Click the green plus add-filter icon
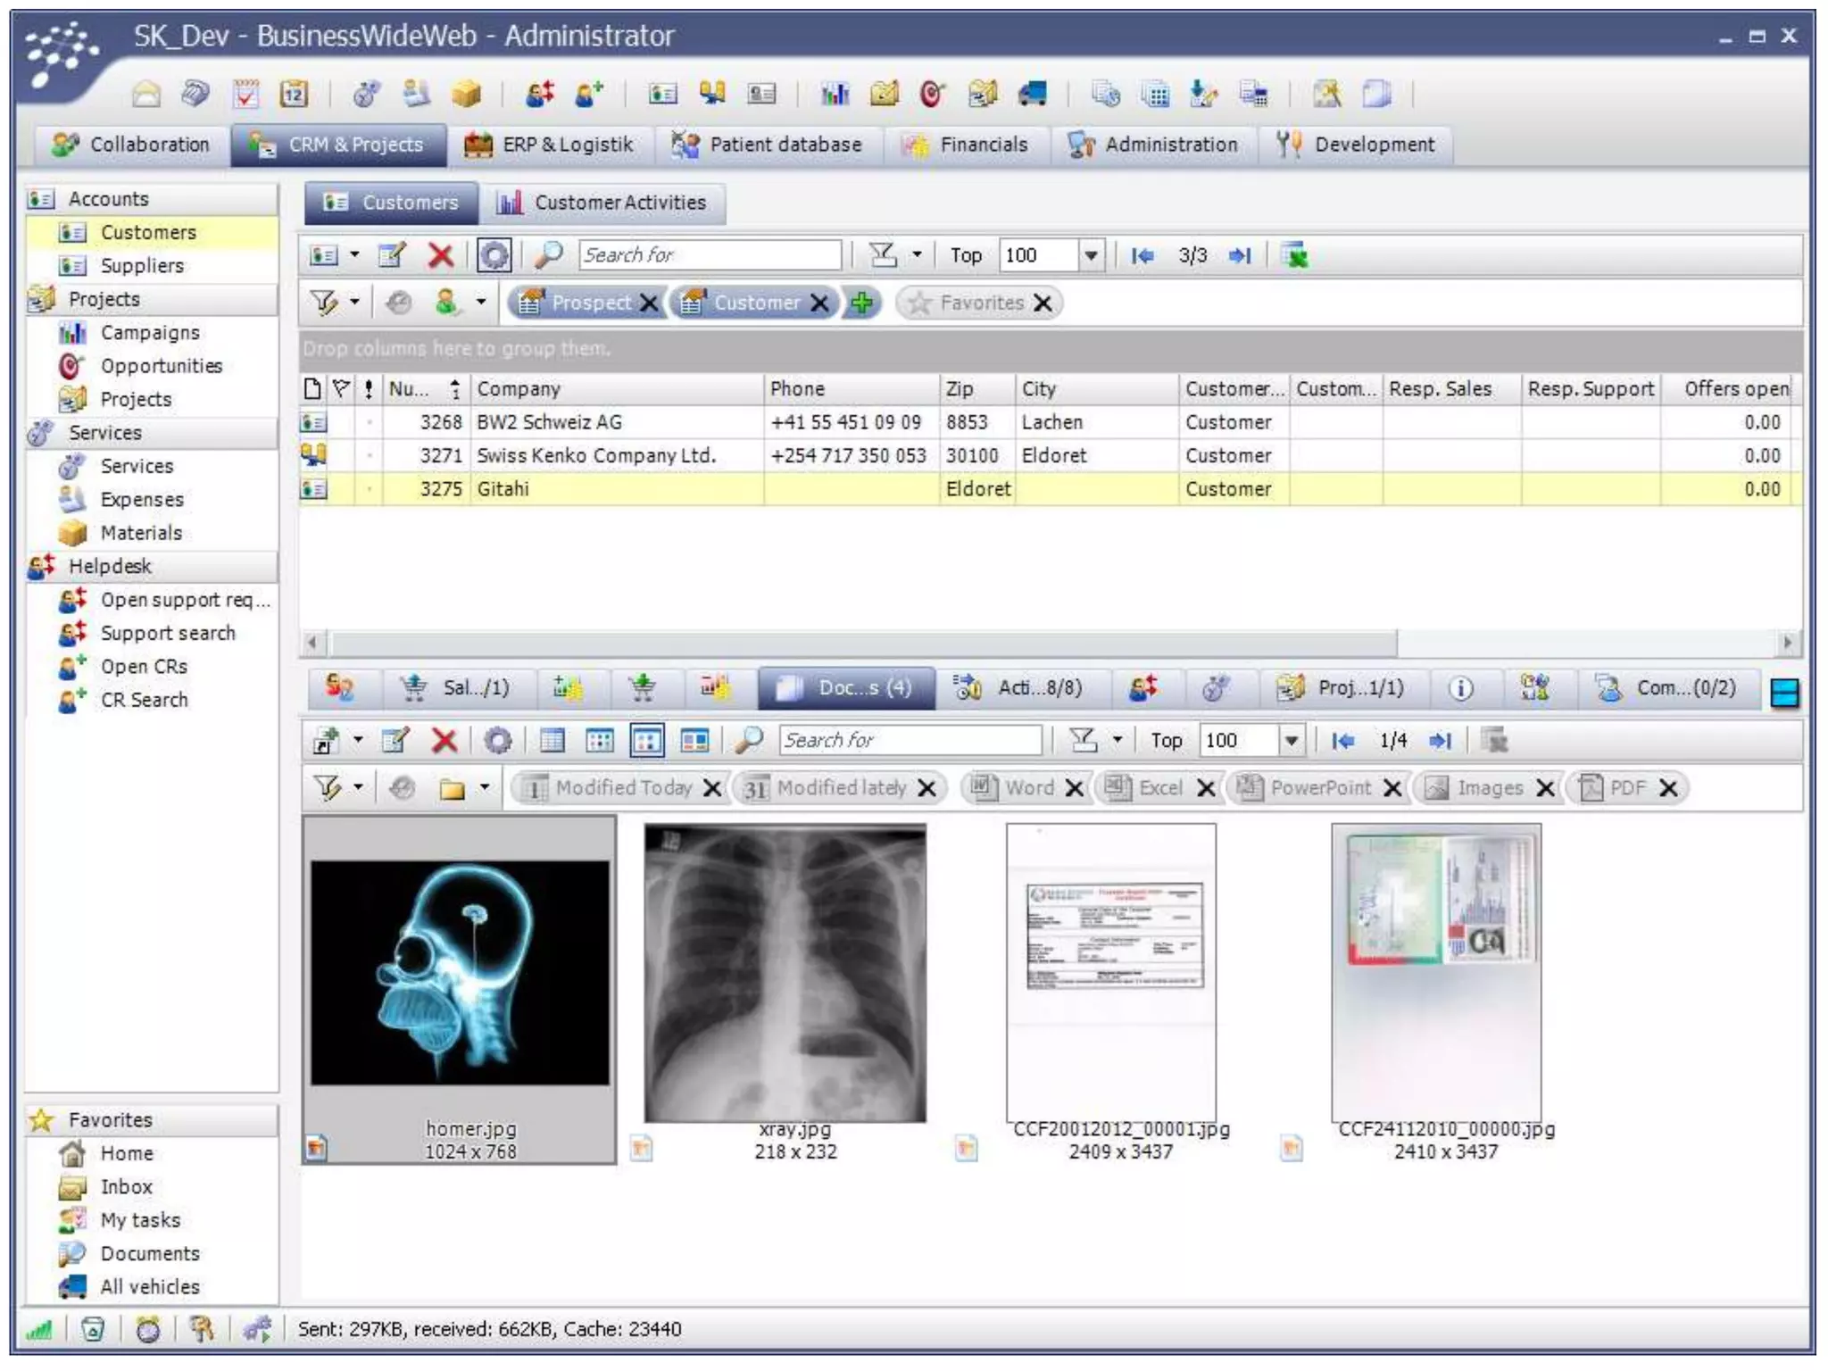This screenshot has width=1828, height=1371. pos(860,303)
